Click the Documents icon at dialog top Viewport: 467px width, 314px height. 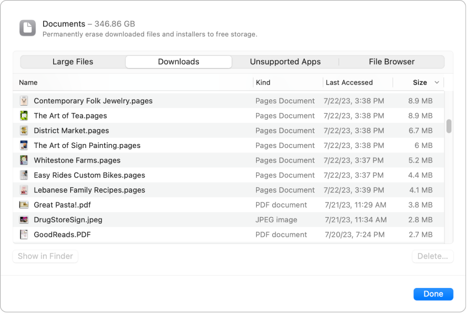click(28, 27)
